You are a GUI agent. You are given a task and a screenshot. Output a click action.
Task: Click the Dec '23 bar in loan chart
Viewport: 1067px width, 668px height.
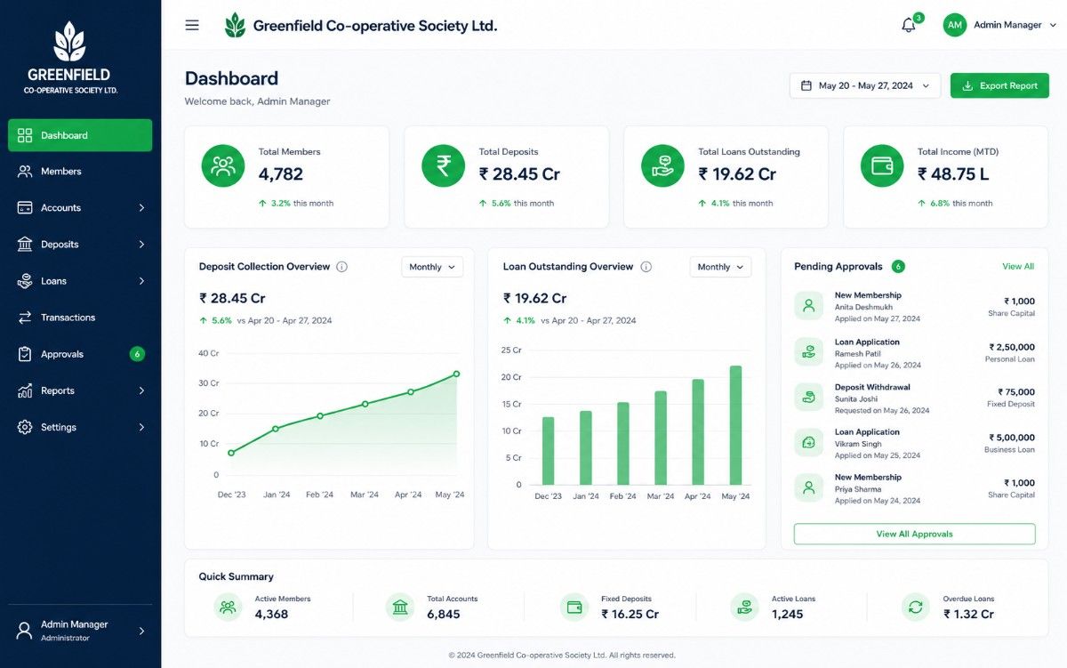tap(548, 451)
